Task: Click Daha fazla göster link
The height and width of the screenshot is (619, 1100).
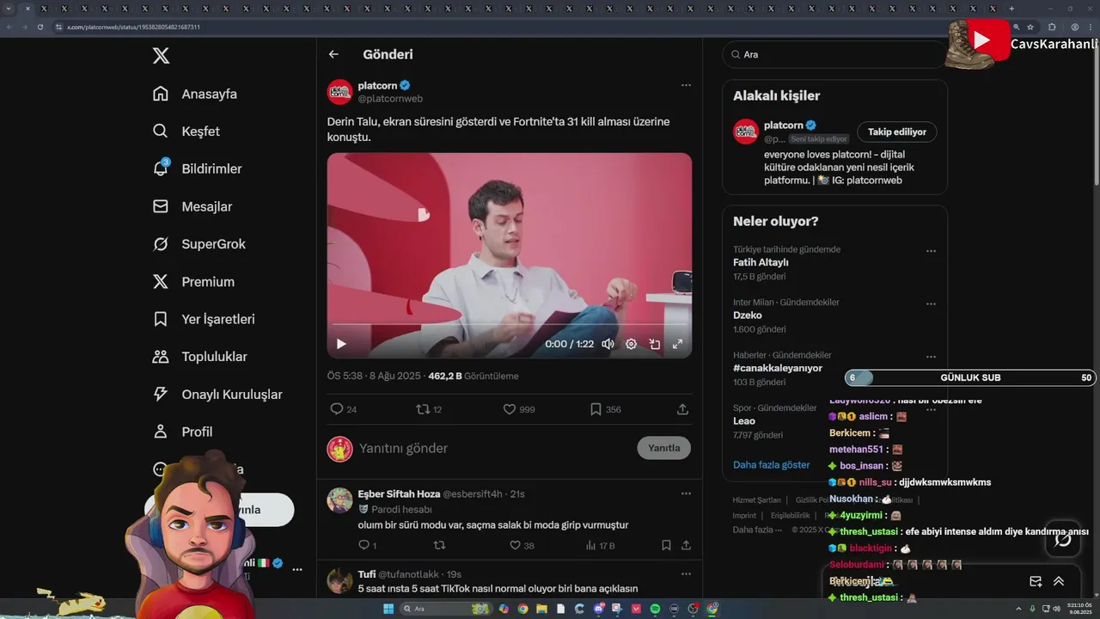Action: [771, 464]
